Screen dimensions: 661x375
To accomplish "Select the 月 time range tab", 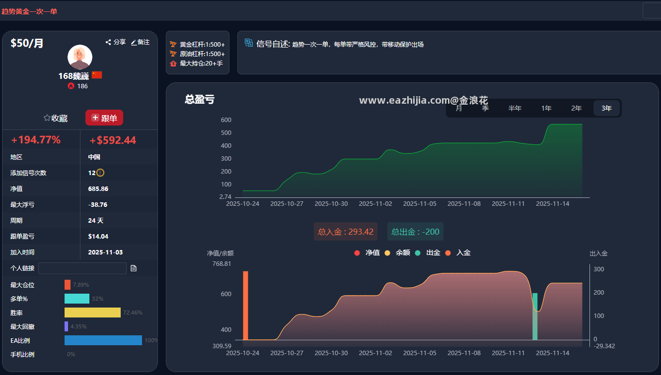I will (459, 108).
